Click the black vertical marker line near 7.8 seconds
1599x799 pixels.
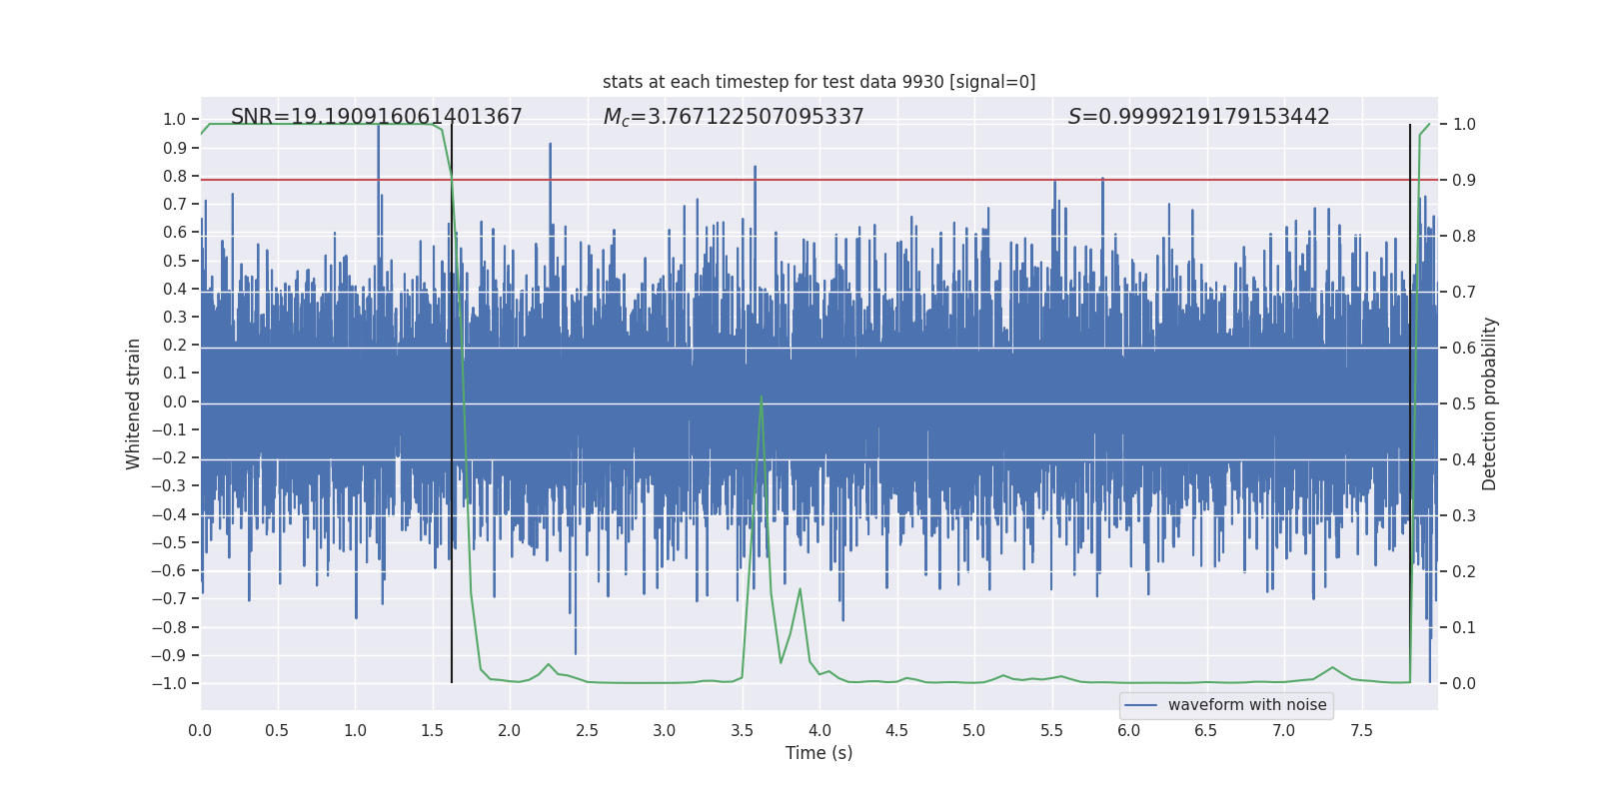coord(1410,403)
